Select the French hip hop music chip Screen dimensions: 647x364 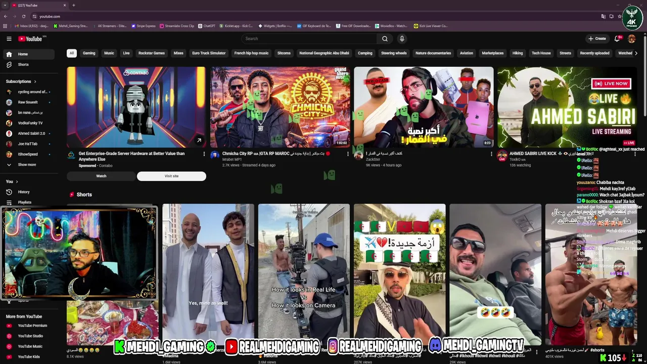(251, 53)
